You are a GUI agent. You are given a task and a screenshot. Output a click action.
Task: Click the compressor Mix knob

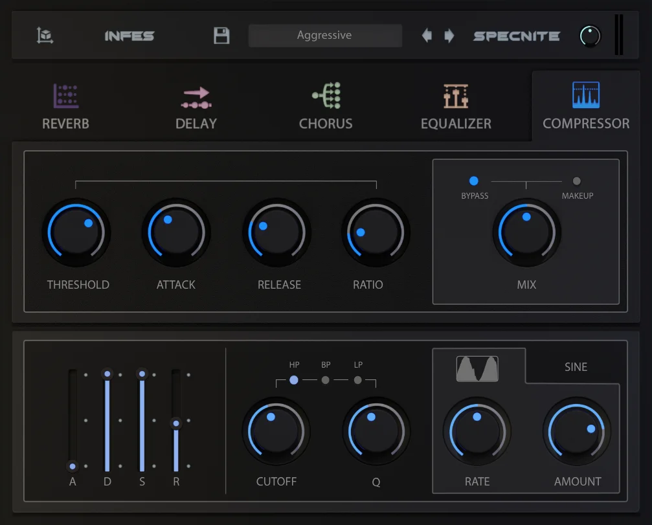click(527, 232)
